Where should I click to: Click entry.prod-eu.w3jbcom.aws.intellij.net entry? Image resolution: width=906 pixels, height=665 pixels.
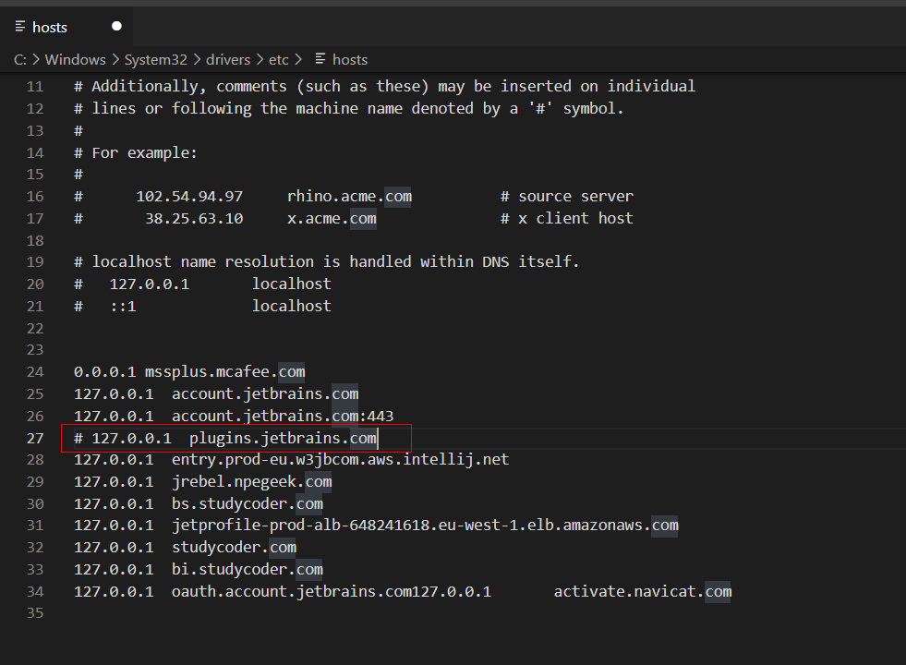click(341, 460)
